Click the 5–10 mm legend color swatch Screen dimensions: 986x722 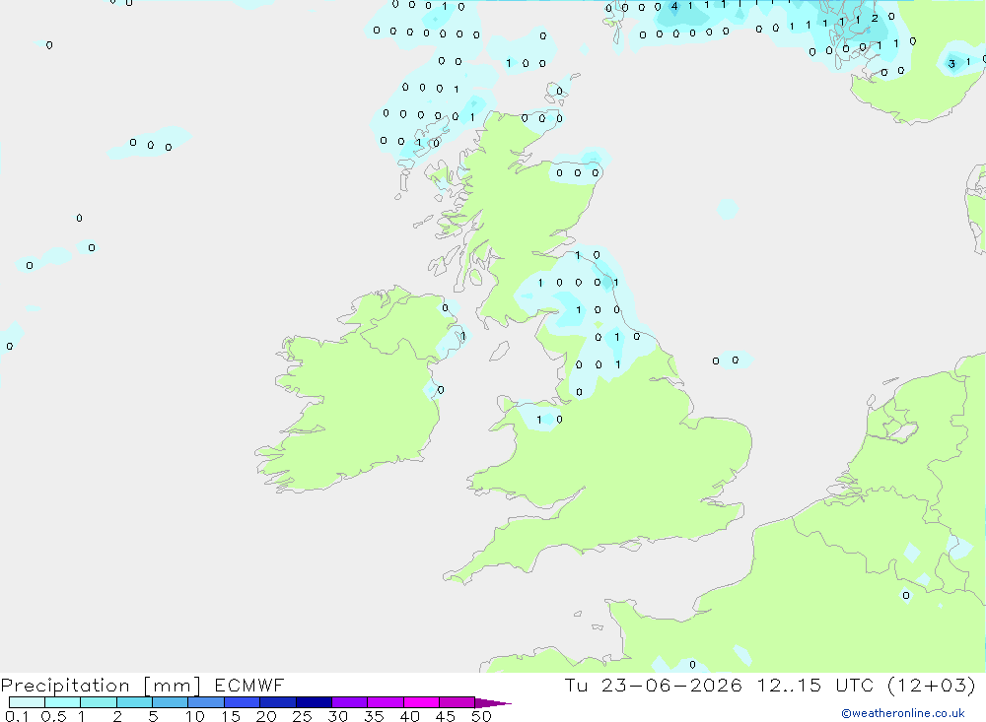(171, 702)
